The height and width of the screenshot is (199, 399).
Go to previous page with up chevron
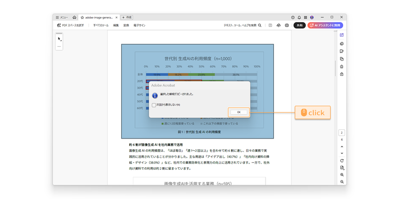tap(342, 146)
